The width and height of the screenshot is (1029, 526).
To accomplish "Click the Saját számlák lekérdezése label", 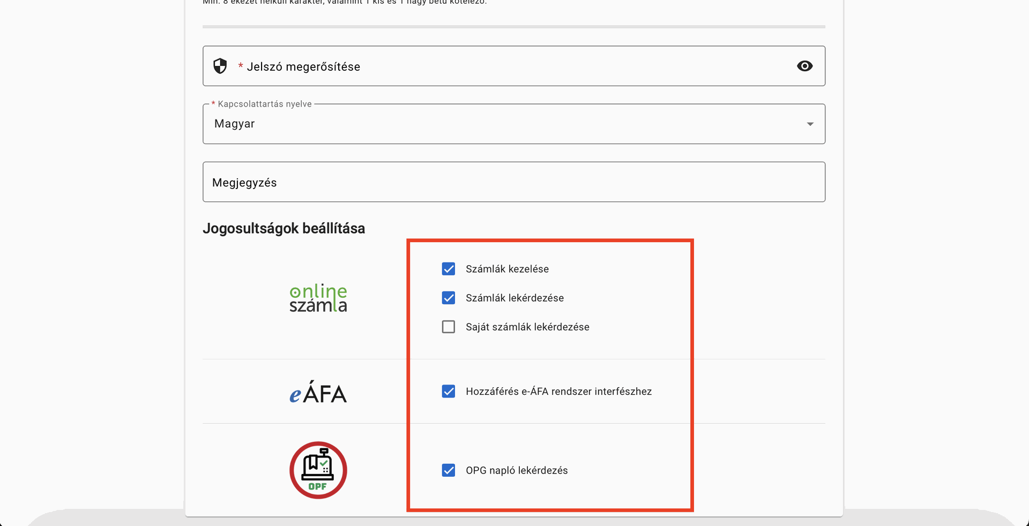I will 527,327.
